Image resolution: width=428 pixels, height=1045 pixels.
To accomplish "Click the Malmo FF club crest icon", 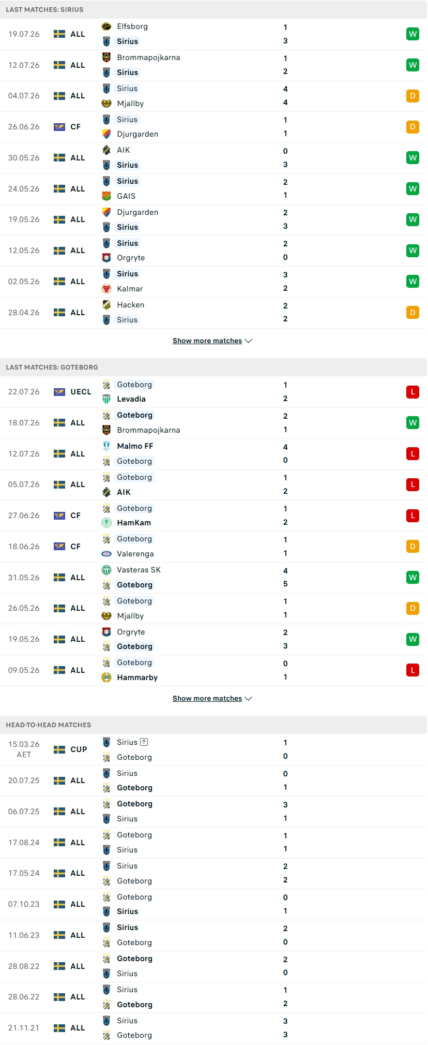I will click(106, 446).
